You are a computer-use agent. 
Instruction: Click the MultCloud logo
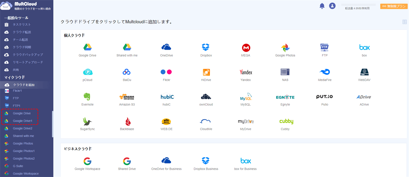point(26,6)
